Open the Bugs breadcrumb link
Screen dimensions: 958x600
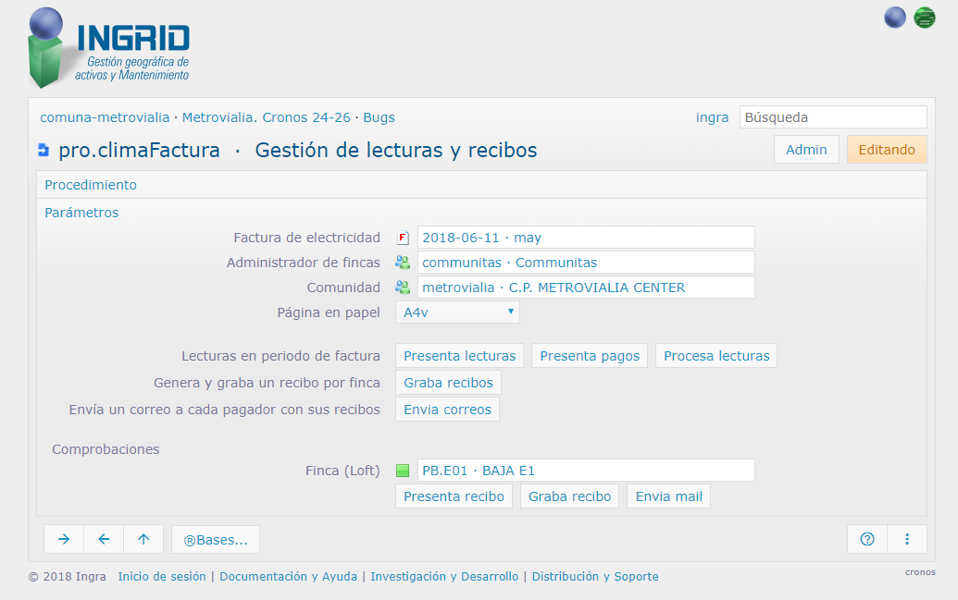[x=379, y=117]
